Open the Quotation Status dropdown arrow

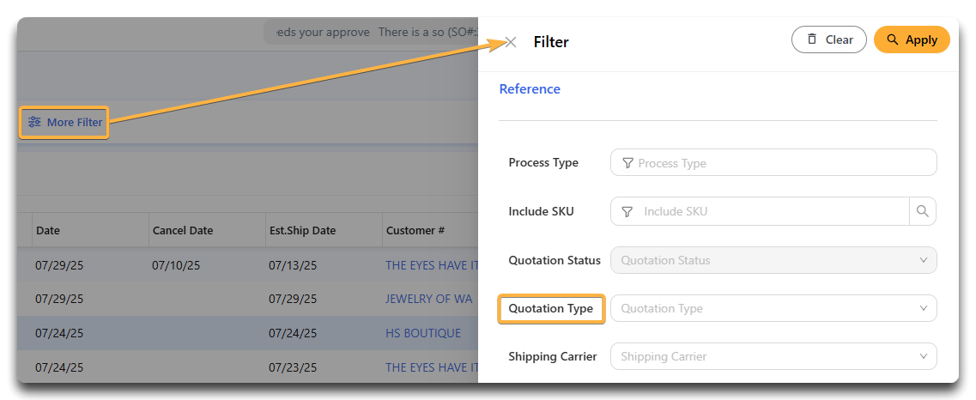[923, 260]
